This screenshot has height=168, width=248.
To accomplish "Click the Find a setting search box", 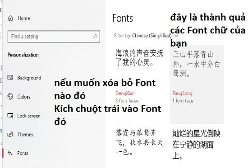I will coord(54,37).
